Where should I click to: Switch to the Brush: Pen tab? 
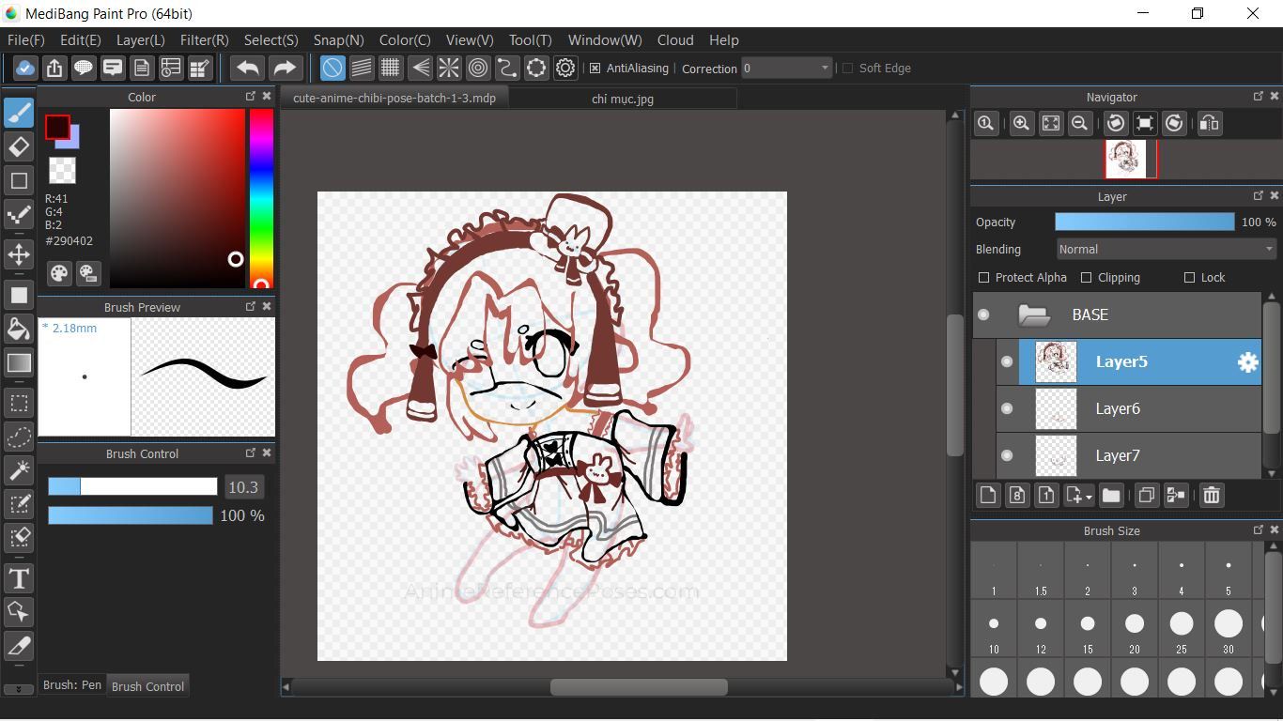72,685
